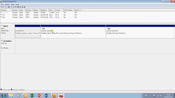Open Windows Explorer from the taskbar
This screenshot has height=98, width=175.
pos(11,96)
